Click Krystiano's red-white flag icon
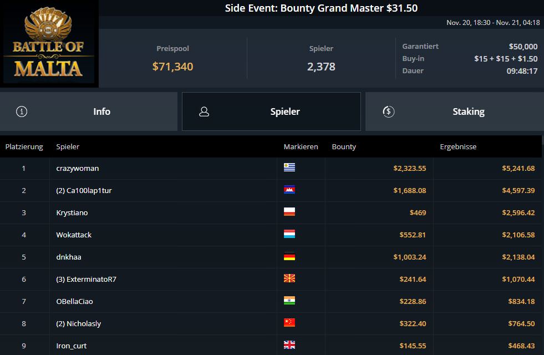Viewport: 544px width, 355px height. (x=289, y=212)
